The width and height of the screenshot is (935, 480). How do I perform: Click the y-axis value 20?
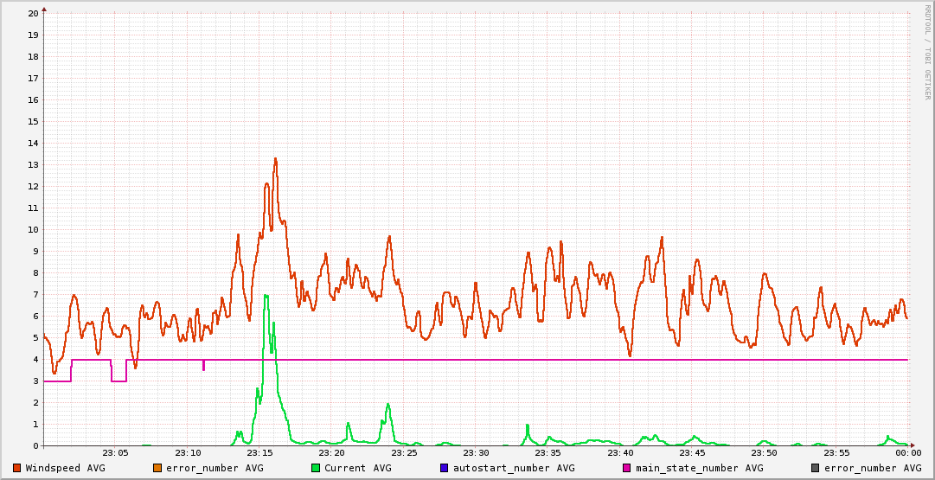[x=34, y=13]
